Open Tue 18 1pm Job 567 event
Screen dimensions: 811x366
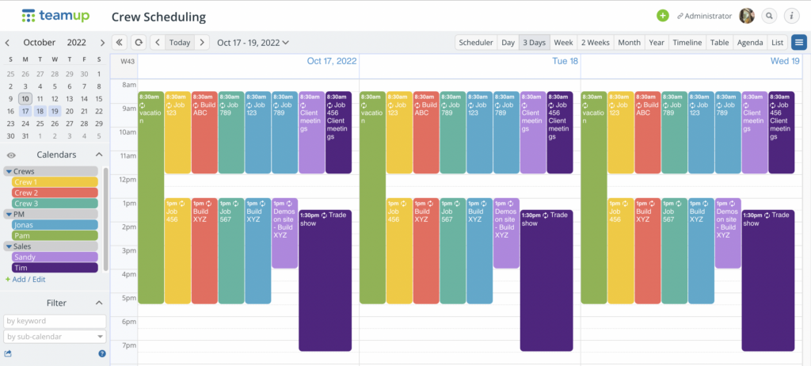coord(453,250)
